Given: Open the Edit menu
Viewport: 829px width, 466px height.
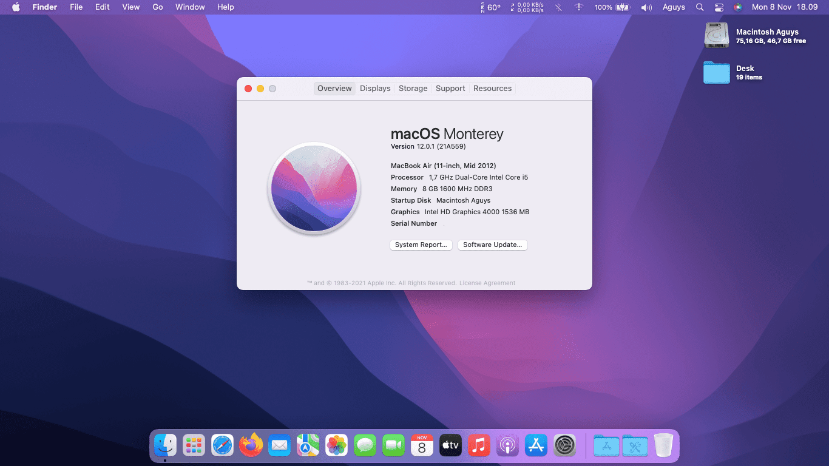Looking at the screenshot, I should (103, 7).
